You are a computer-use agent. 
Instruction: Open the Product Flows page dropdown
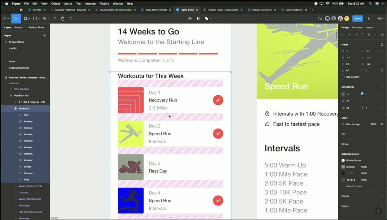[37, 27]
